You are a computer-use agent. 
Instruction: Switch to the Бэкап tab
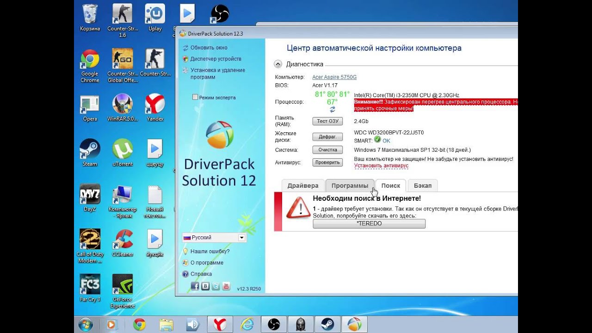tap(423, 185)
